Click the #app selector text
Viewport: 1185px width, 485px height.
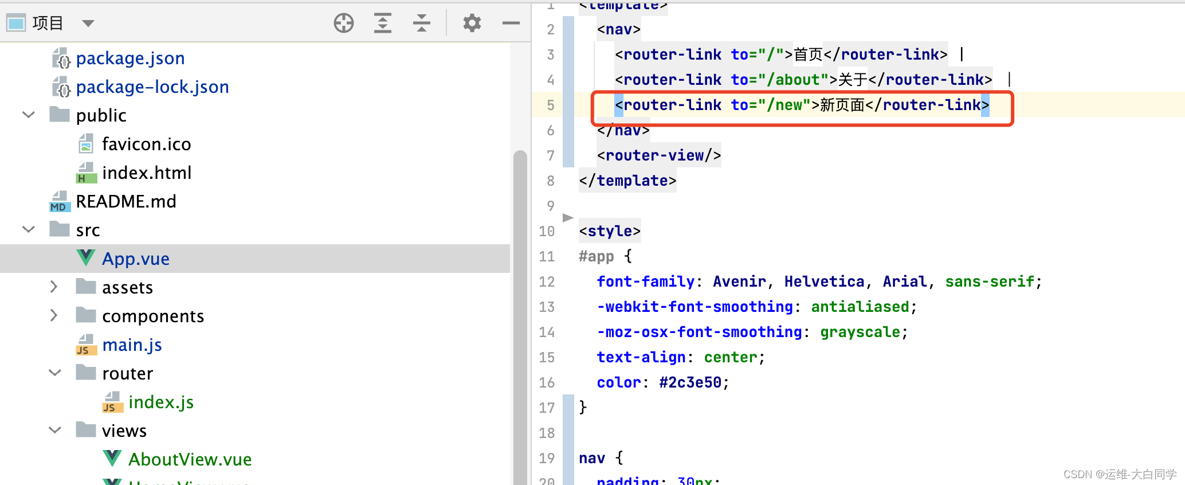(x=596, y=256)
